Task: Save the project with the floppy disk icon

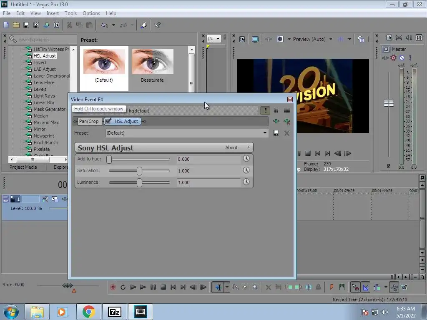Action: pyautogui.click(x=26, y=25)
